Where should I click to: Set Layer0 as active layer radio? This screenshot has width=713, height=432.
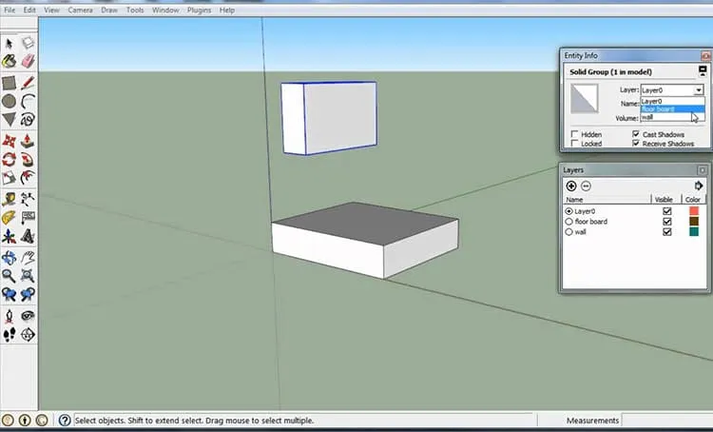click(568, 211)
